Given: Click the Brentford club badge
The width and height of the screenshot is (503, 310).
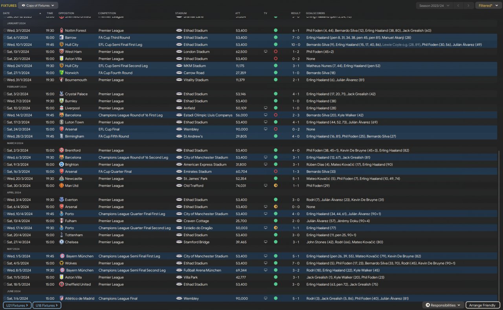Looking at the screenshot, I should (61, 150).
